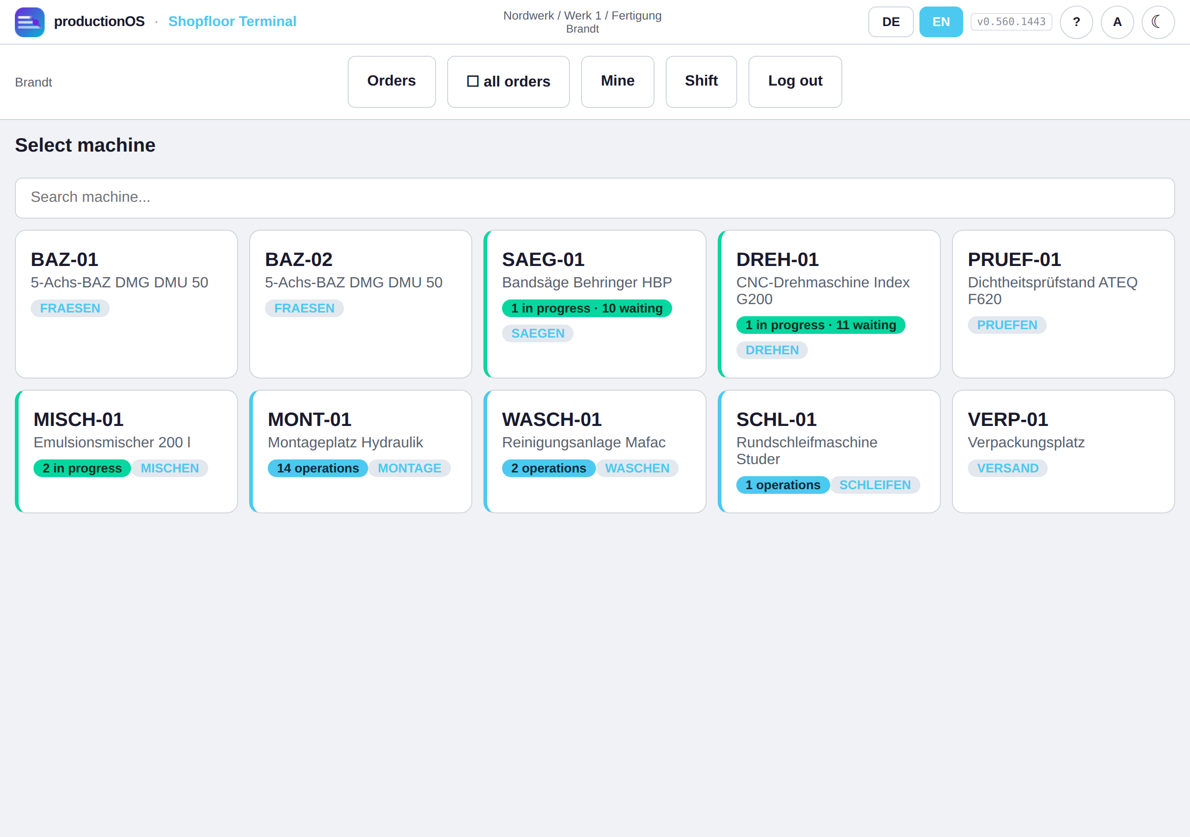Click the '2 operations' badge
The height and width of the screenshot is (837, 1190).
coord(549,468)
